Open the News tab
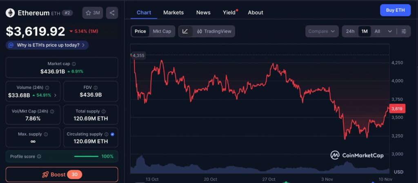Screen dimensions: 418x183 203,13
